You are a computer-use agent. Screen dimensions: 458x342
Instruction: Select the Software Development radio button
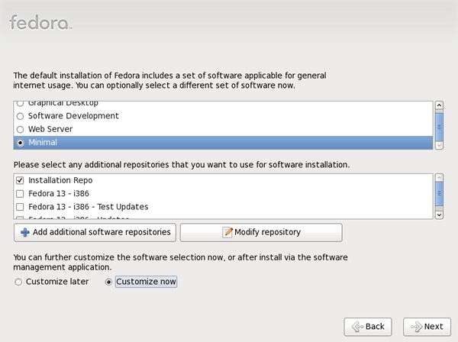(20, 116)
